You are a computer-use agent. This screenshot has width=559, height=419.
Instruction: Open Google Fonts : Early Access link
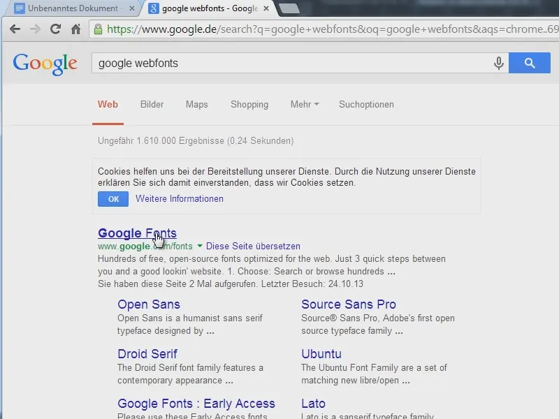[x=196, y=404]
